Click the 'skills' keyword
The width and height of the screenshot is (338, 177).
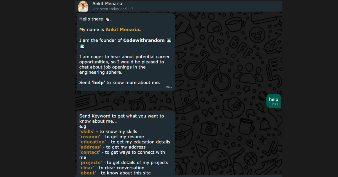click(x=87, y=132)
